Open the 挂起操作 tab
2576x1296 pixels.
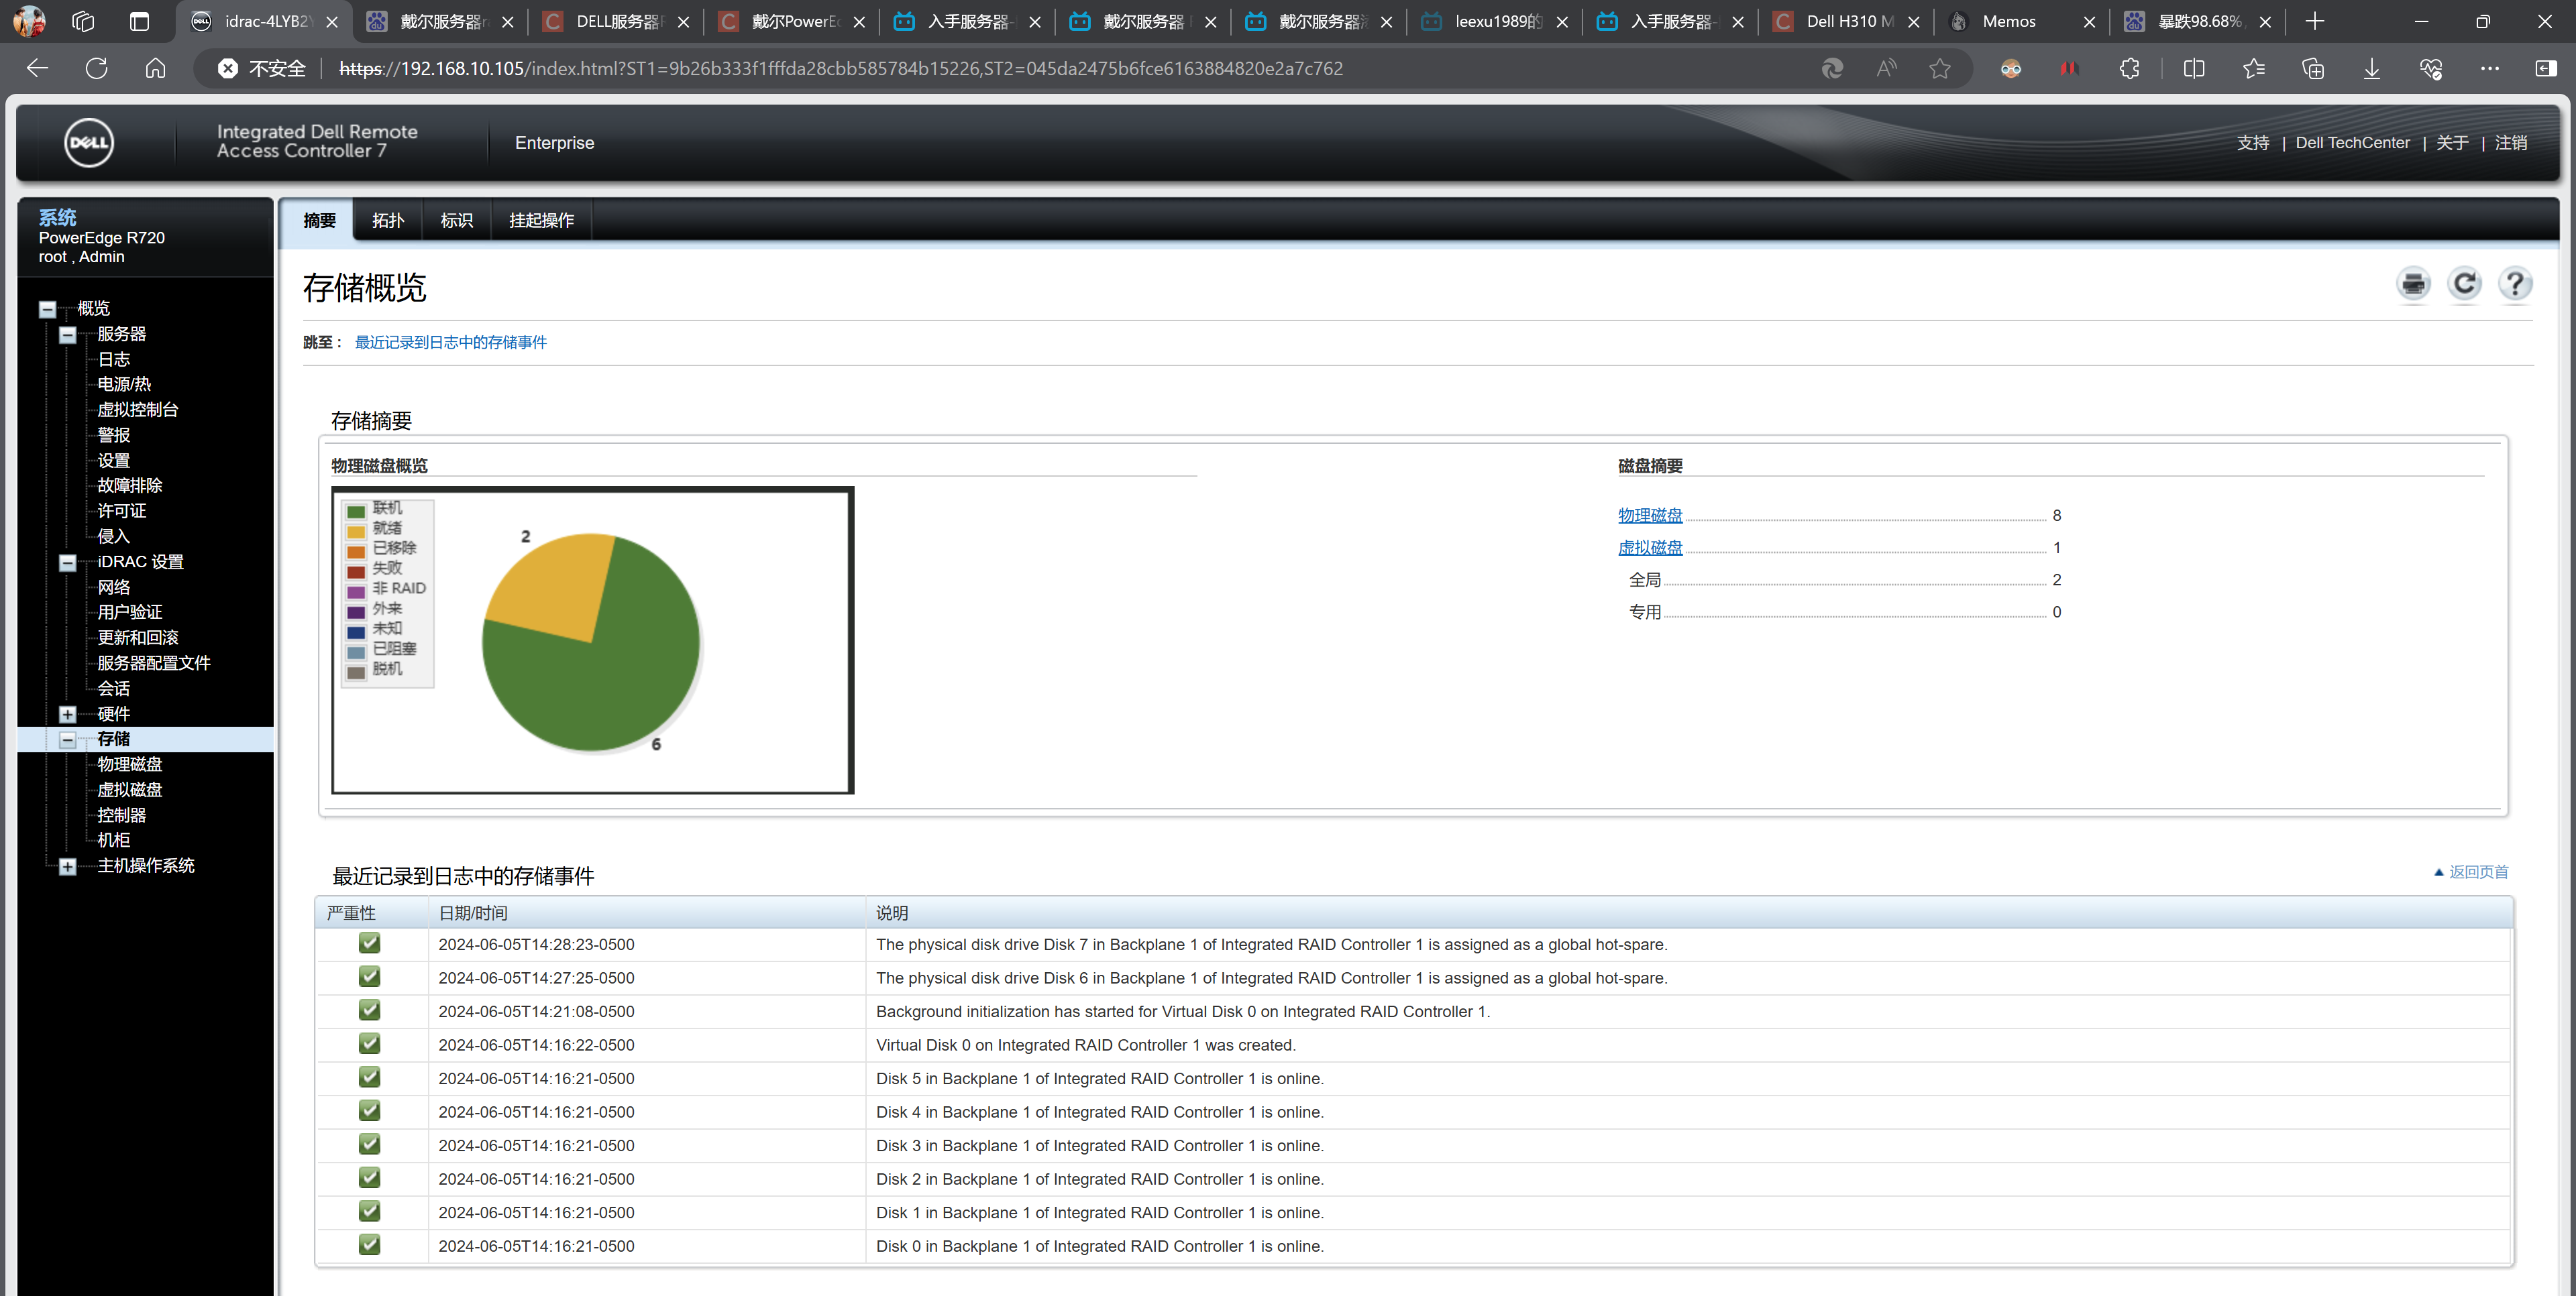click(x=541, y=221)
